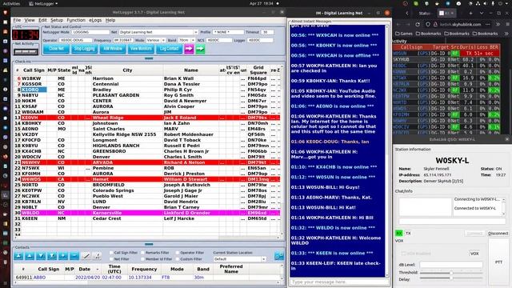Open the Help menu

110,20
